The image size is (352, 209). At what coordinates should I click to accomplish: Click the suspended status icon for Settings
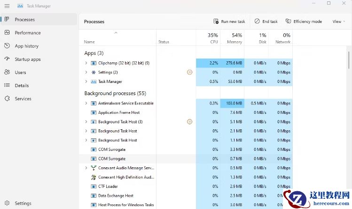coord(189,72)
